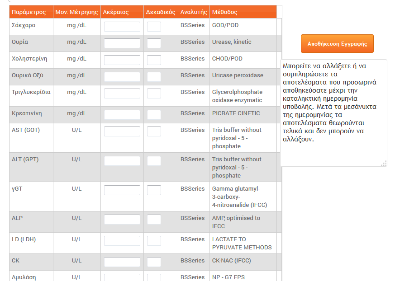Select the AST (GOT) integer field
Image resolution: width=395 pixels, height=281 pixels.
[122, 131]
